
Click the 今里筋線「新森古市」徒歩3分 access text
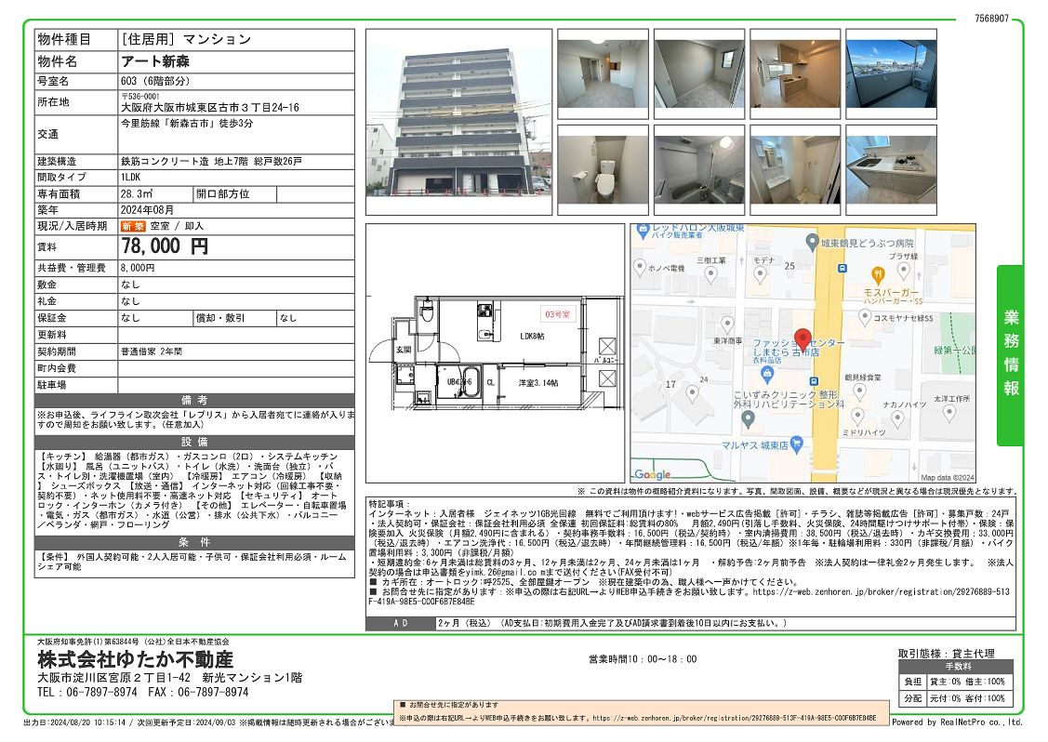click(x=187, y=123)
